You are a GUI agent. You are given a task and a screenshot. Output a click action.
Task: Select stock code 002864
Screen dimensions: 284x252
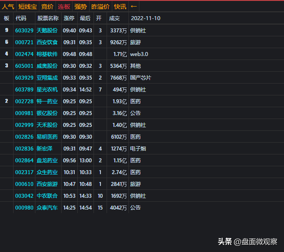pos(24,161)
